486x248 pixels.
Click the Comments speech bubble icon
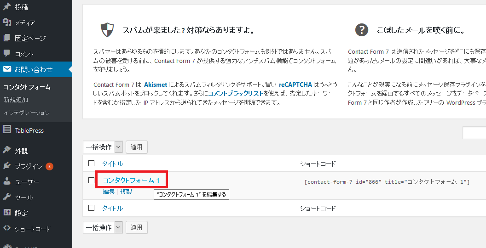pyautogui.click(x=7, y=54)
